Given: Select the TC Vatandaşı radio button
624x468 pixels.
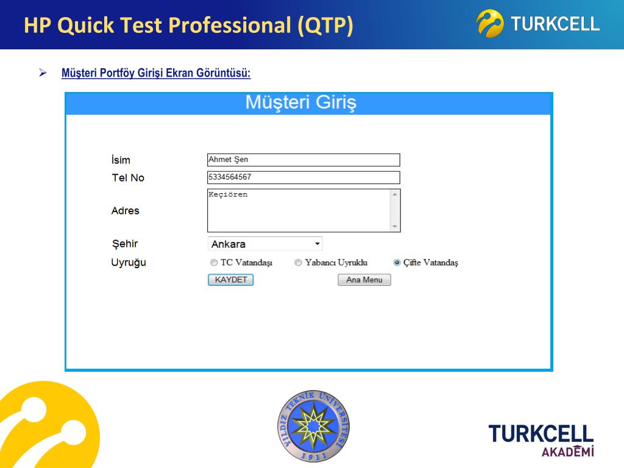Looking at the screenshot, I should point(214,263).
